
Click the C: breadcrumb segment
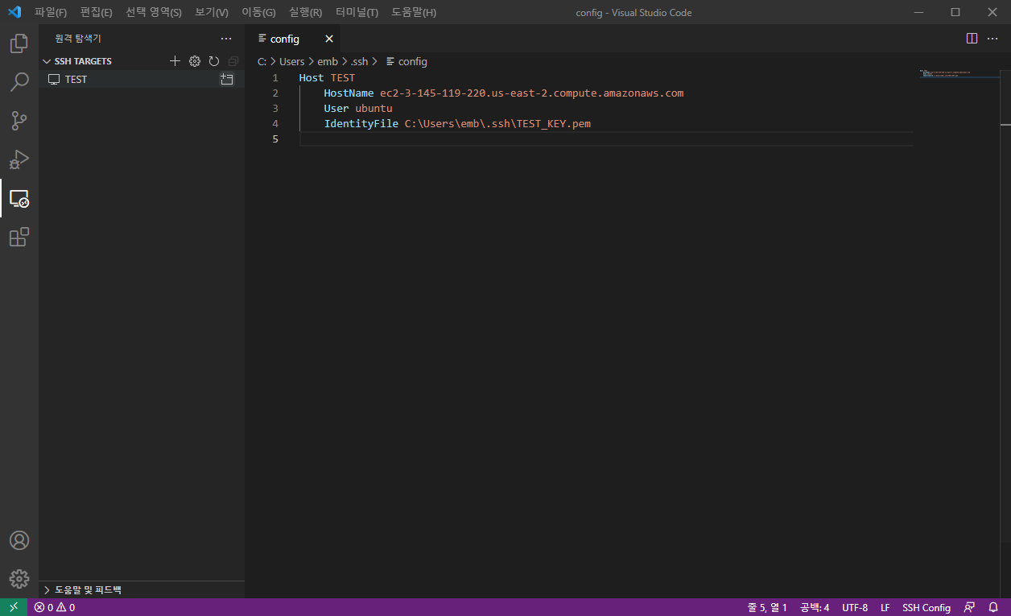click(262, 61)
